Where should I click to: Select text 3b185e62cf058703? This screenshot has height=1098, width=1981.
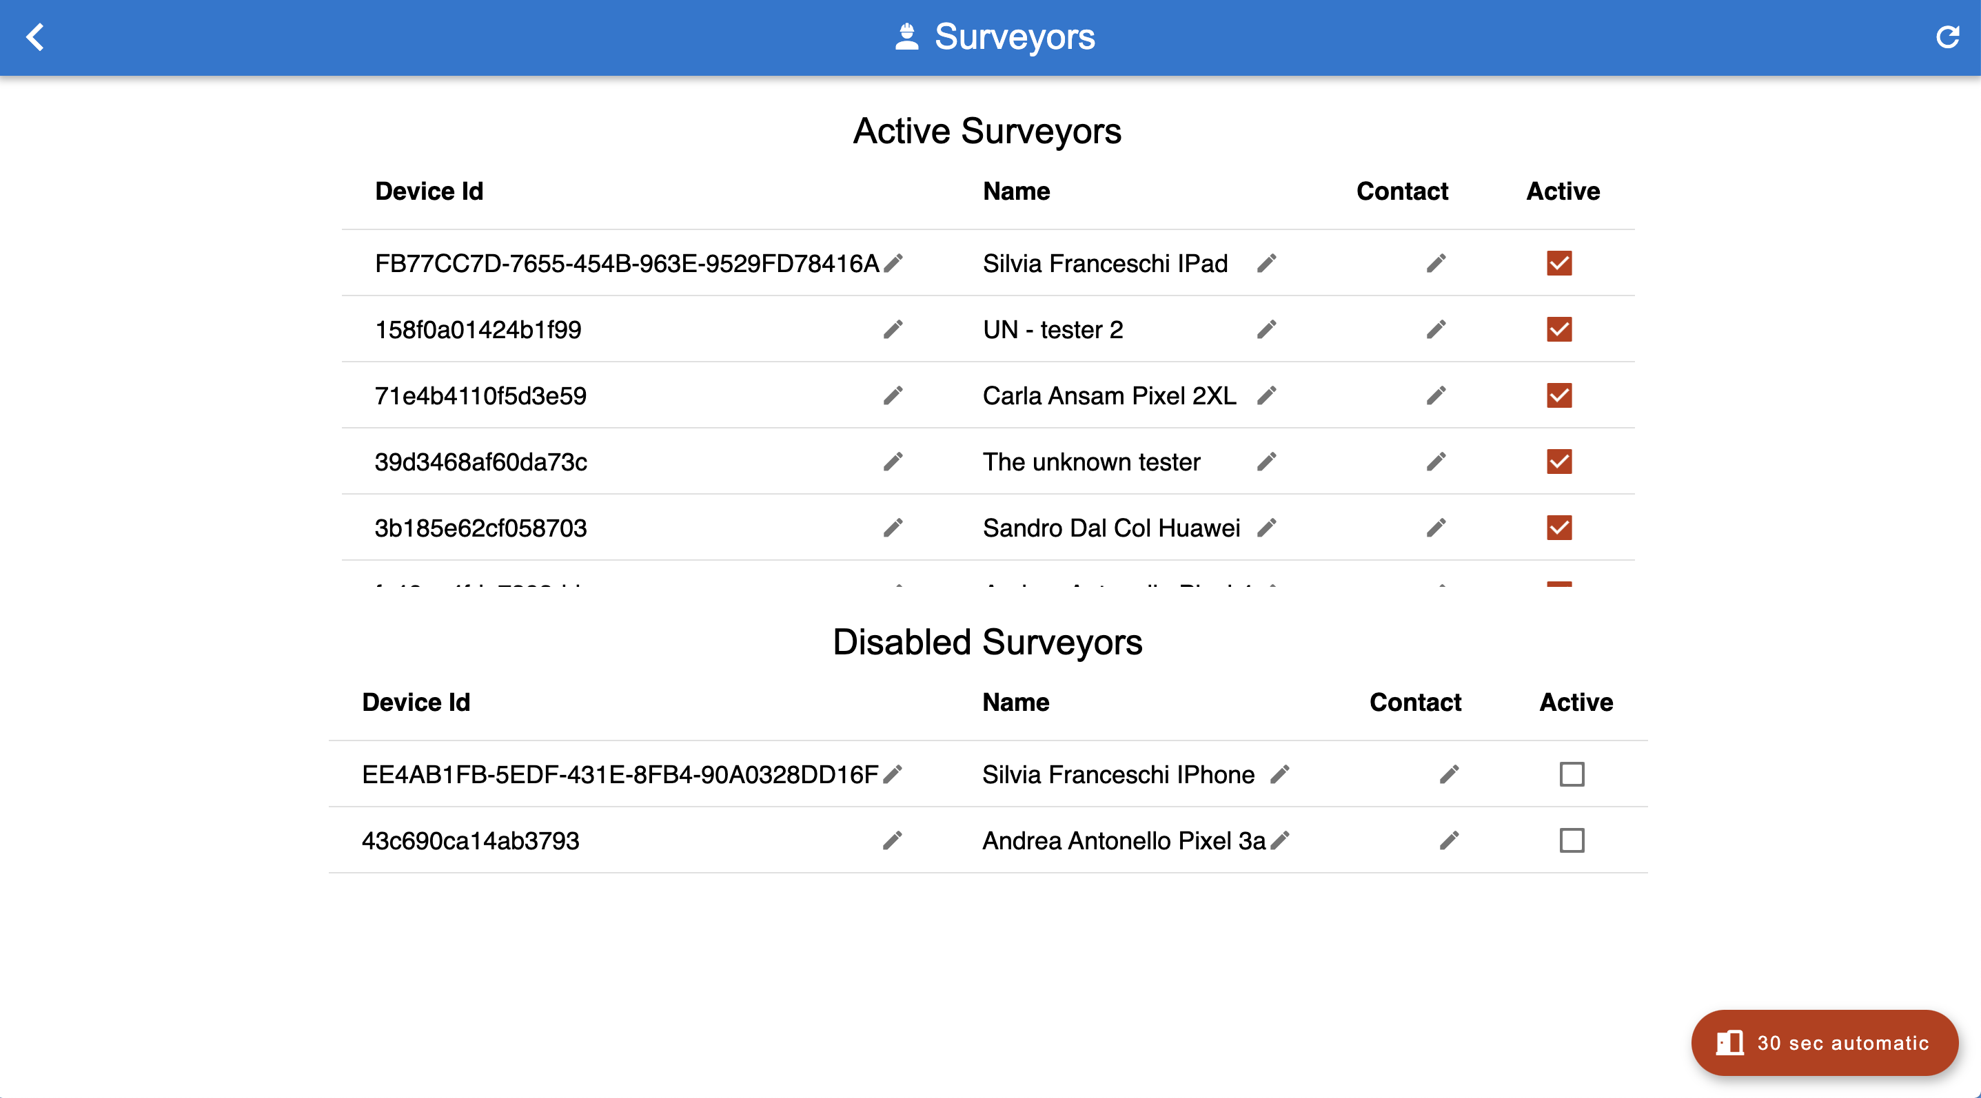tap(480, 528)
